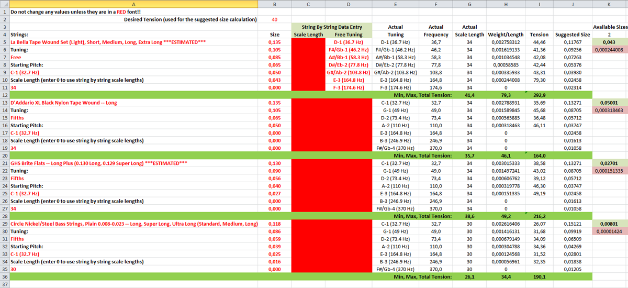Image resolution: width=628 pixels, height=288 pixels.
Task: Select the size value 0,118
Action: point(274,224)
